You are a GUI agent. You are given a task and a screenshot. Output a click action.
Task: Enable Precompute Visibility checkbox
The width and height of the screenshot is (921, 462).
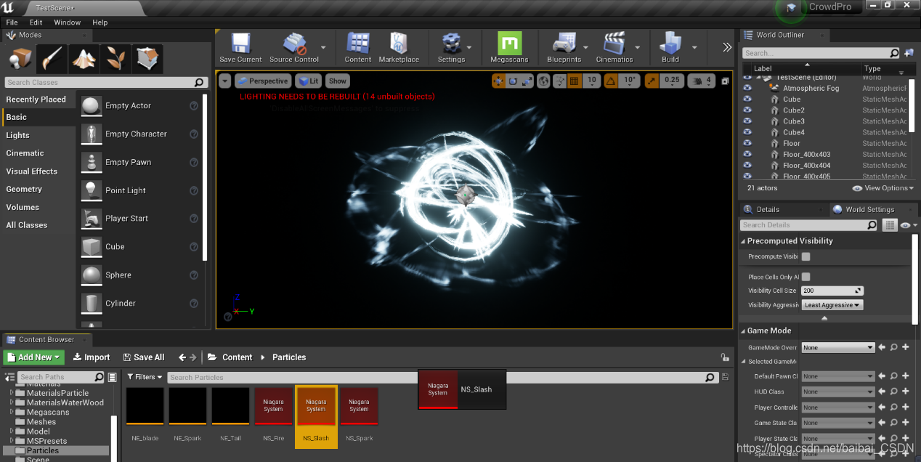click(x=806, y=256)
